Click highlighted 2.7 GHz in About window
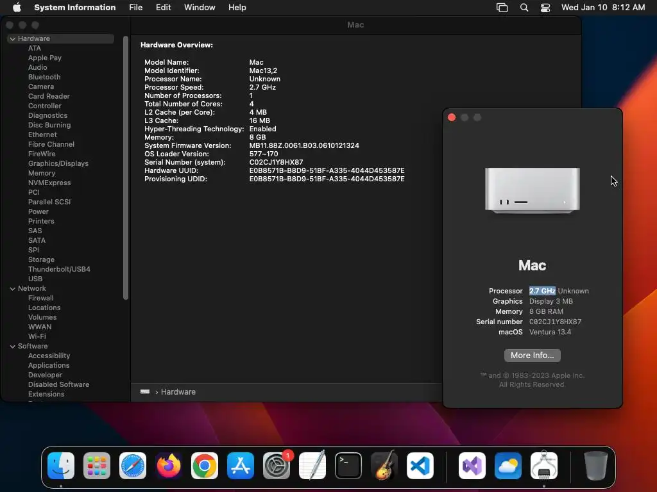Image resolution: width=657 pixels, height=492 pixels. tap(542, 291)
